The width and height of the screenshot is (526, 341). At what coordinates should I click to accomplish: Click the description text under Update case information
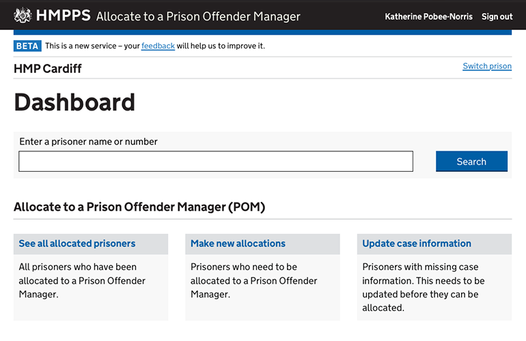pos(424,287)
